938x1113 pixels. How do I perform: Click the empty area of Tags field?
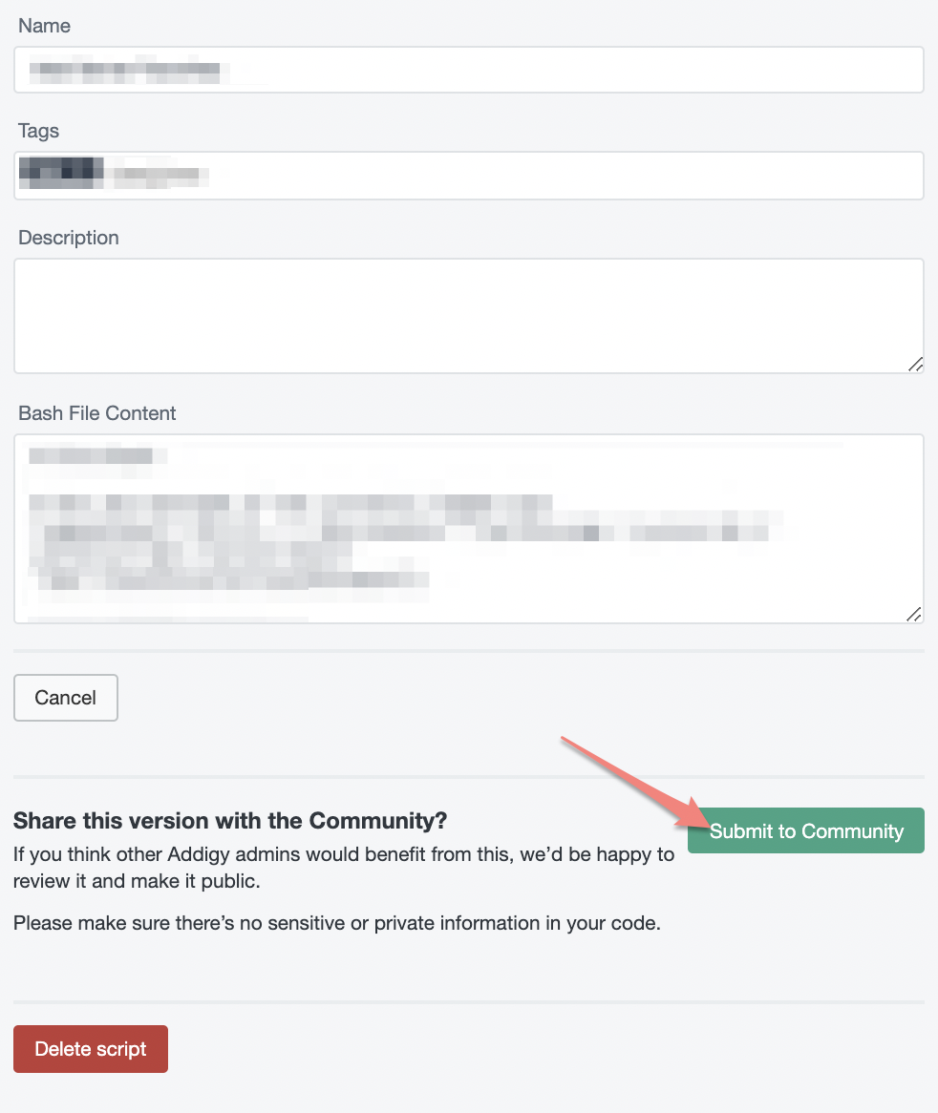(568, 176)
